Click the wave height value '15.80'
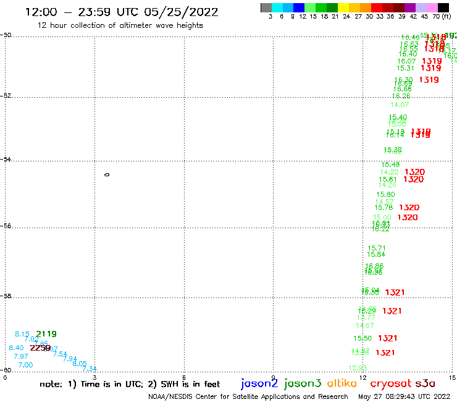 point(385,194)
